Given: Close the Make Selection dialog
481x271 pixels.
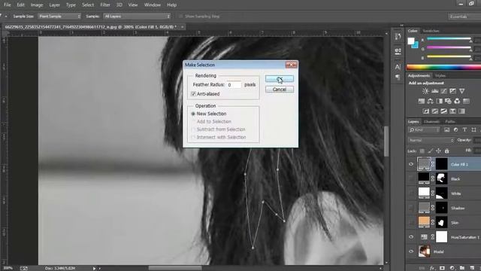Looking at the screenshot, I should 291,65.
